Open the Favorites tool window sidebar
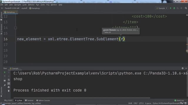The height and width of the screenshot is (105, 188). [x=1, y=92]
